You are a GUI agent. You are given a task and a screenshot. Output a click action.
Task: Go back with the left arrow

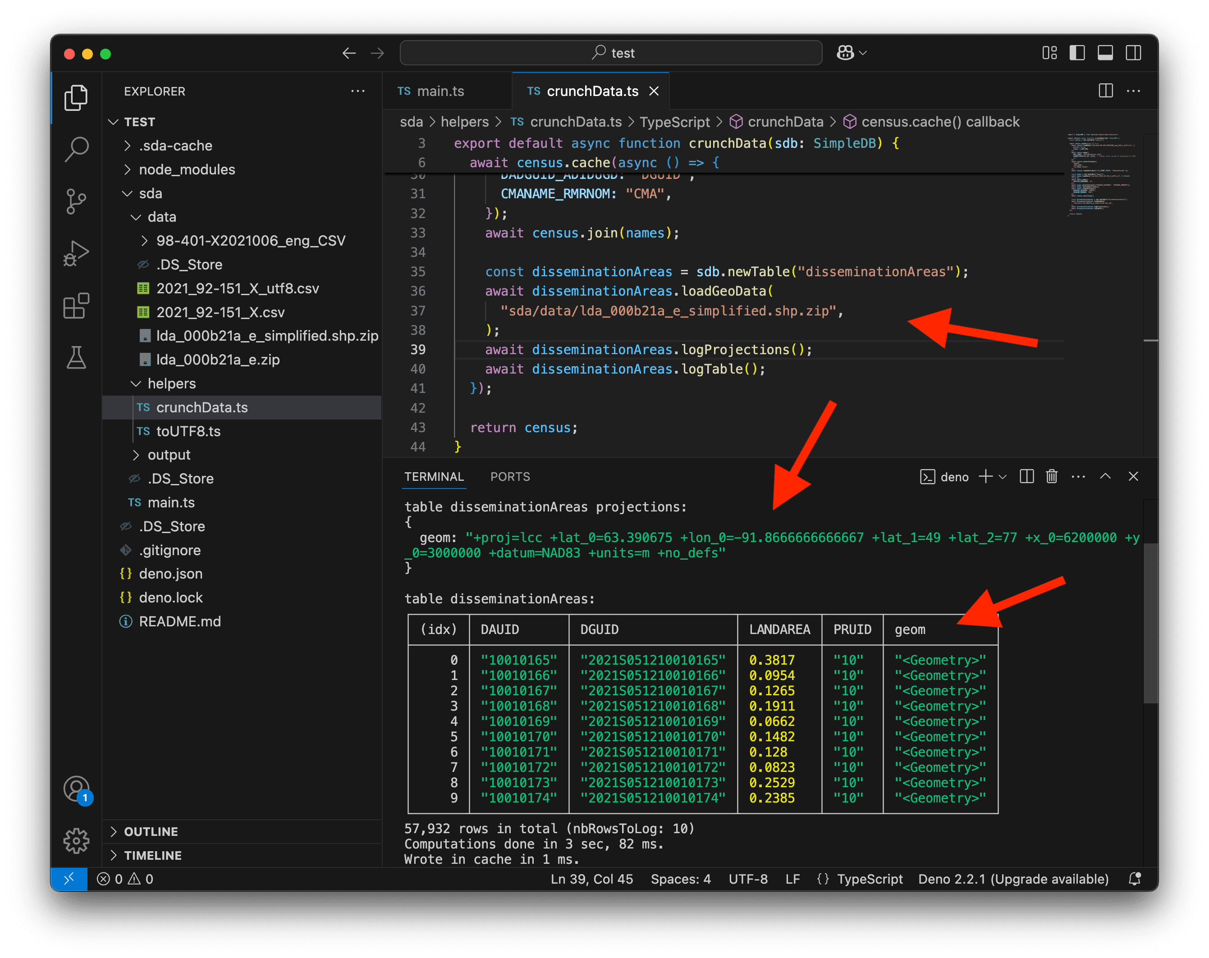point(349,53)
